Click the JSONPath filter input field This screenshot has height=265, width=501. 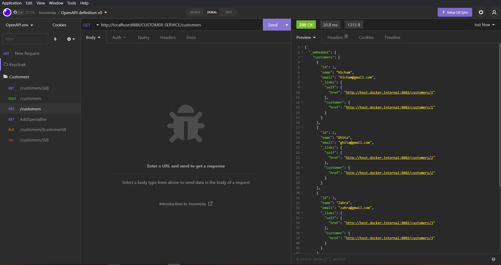[366, 259]
